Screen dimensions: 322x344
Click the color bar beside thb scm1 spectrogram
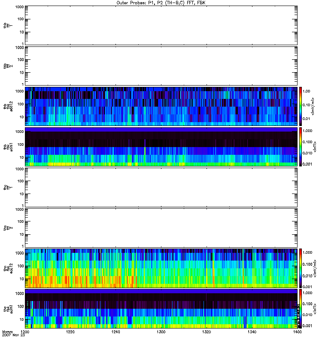tap(301, 146)
